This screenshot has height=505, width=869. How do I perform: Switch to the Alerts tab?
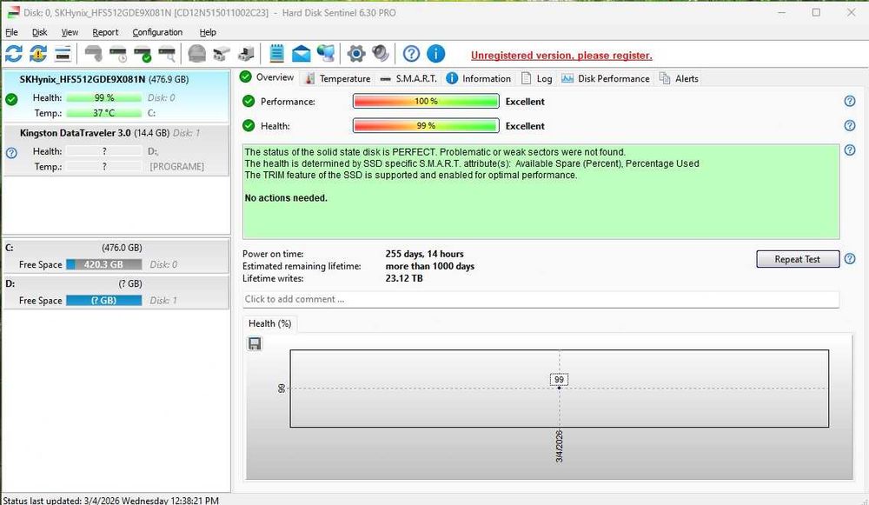tap(679, 79)
